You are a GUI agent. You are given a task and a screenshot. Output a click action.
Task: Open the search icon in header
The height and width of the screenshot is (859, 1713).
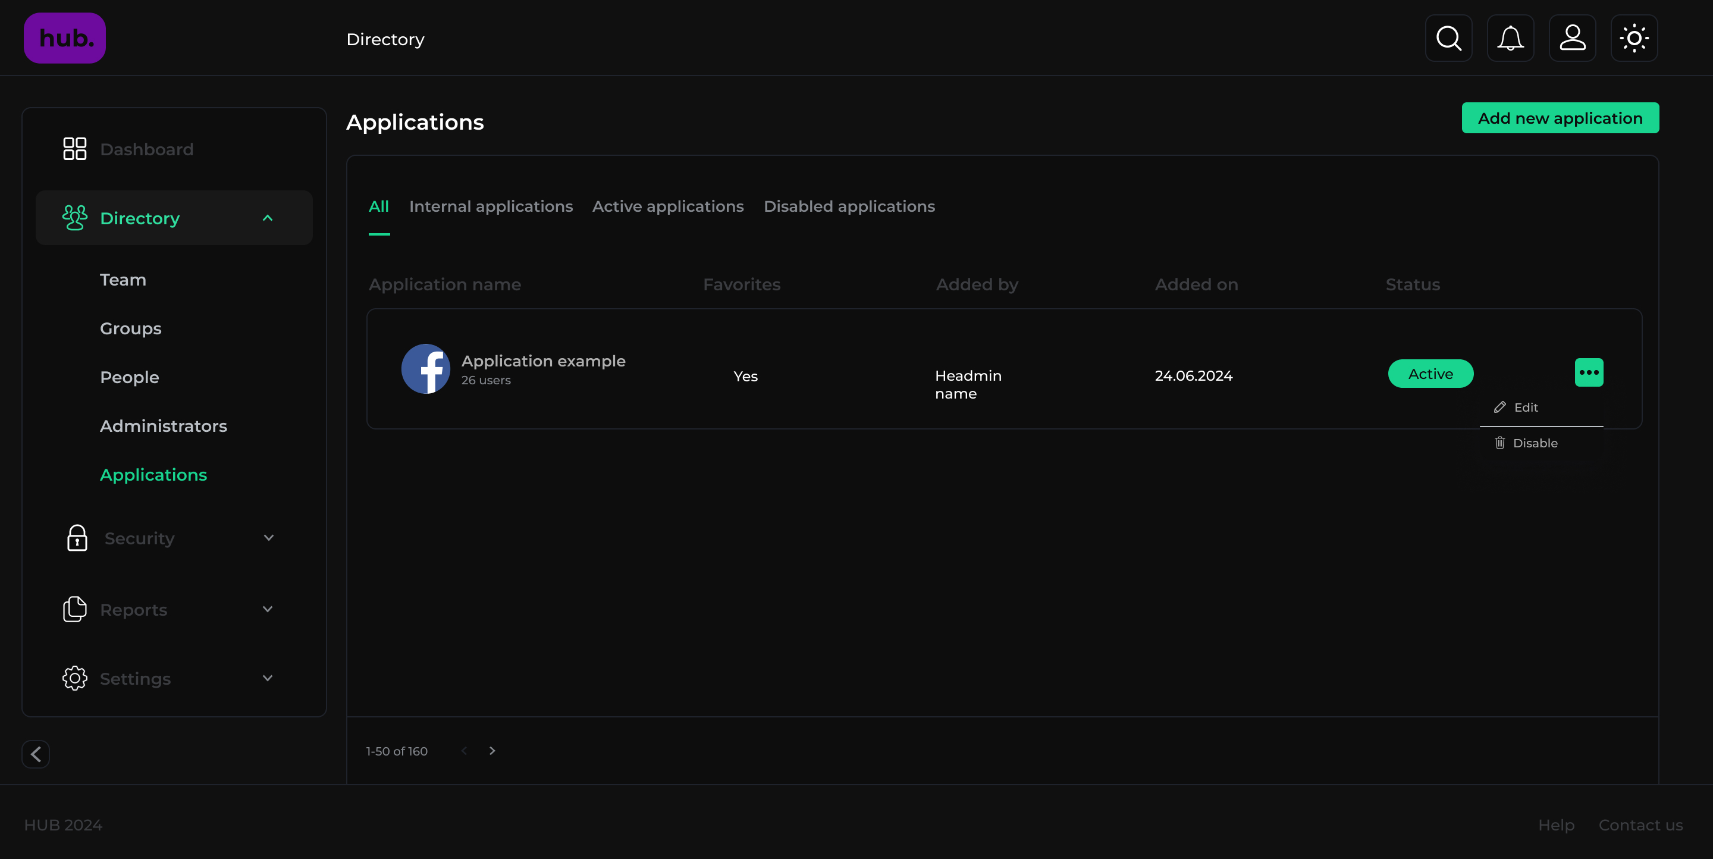(1448, 38)
